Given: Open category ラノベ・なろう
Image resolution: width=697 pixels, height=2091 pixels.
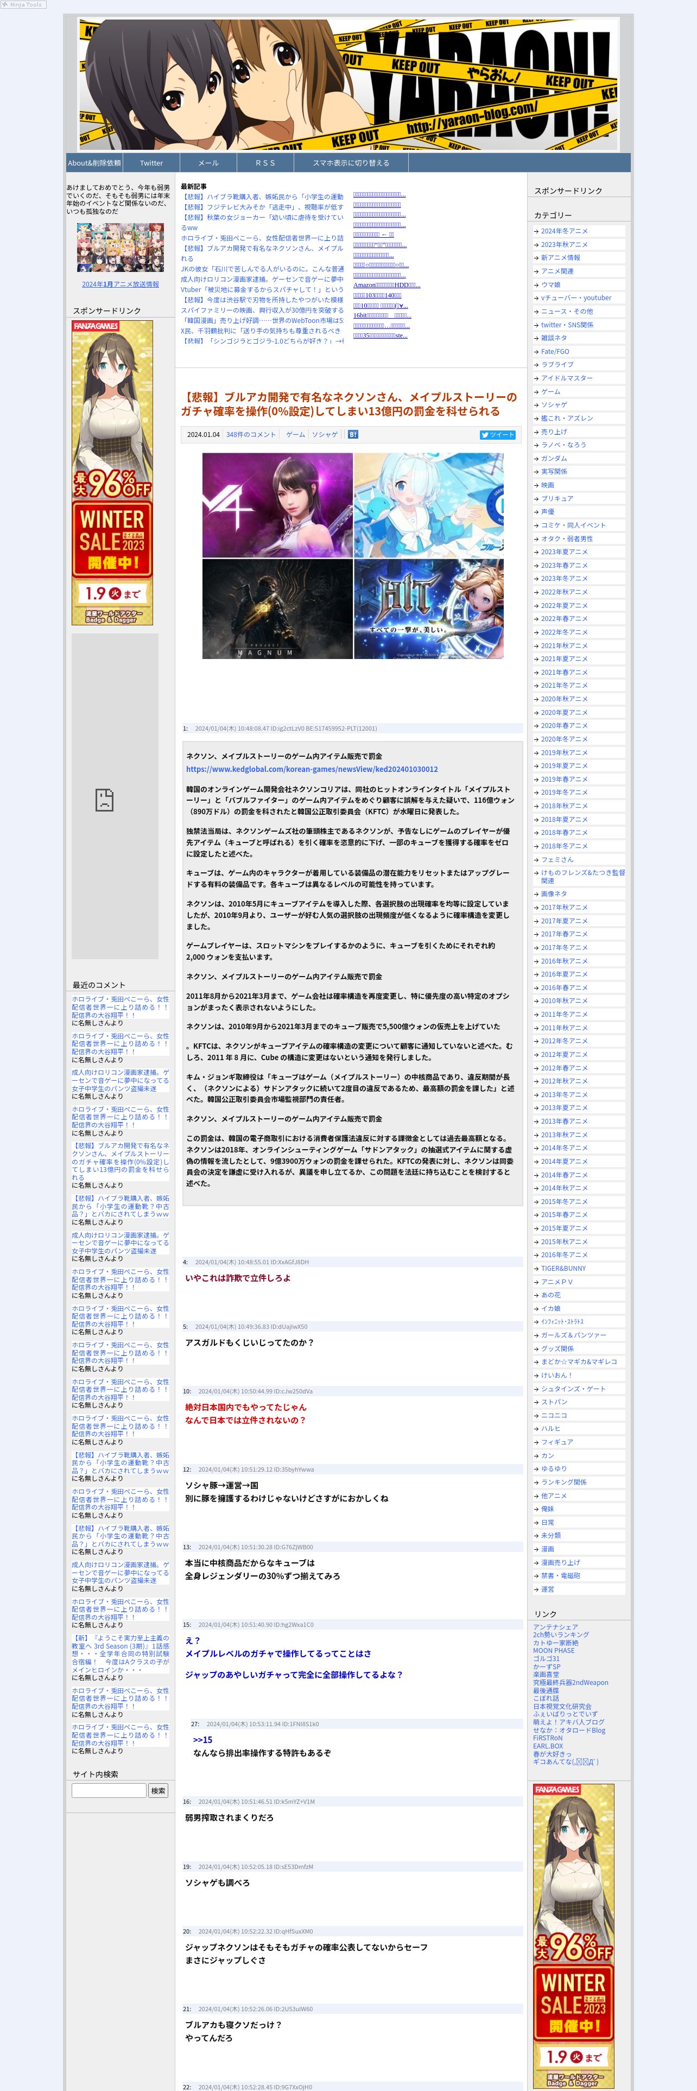Looking at the screenshot, I should pos(563,445).
